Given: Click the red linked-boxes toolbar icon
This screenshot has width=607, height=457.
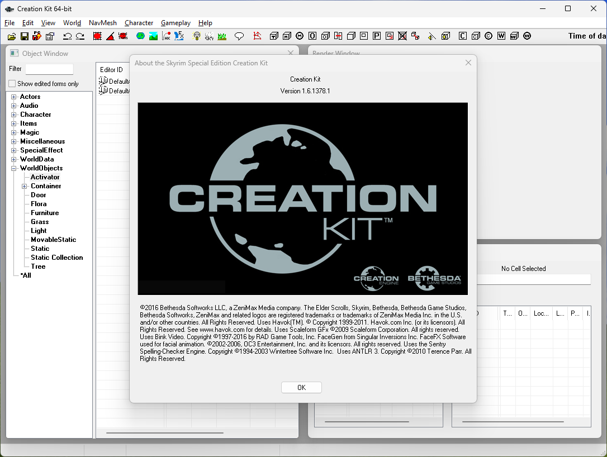Looking at the screenshot, I should point(415,36).
